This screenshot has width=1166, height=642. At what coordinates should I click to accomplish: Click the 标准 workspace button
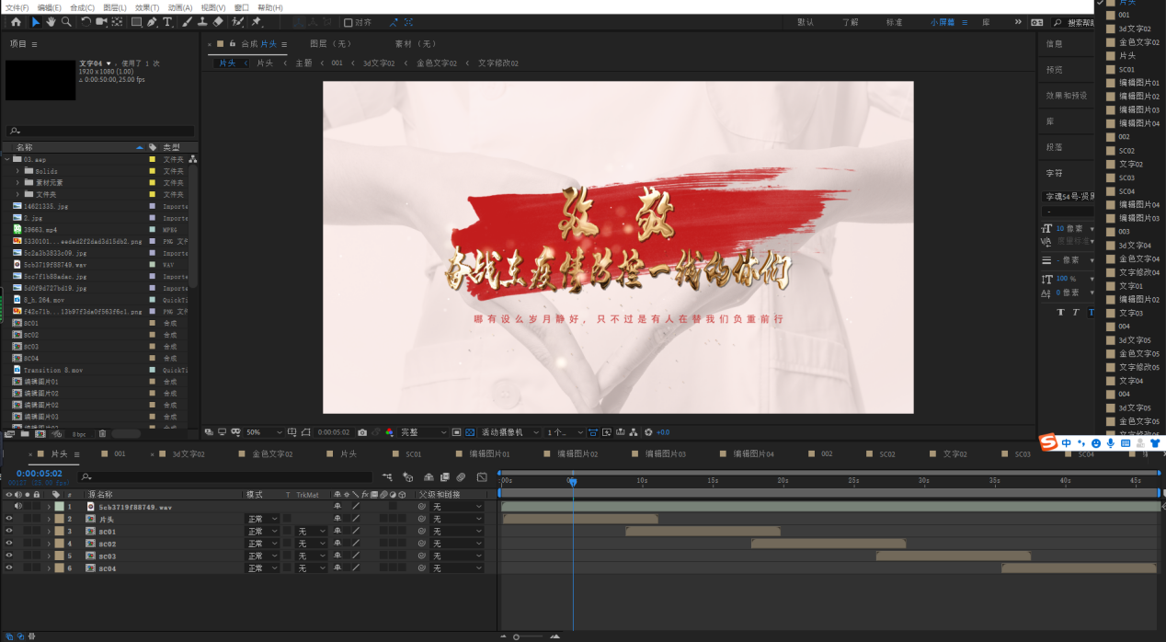click(x=894, y=22)
